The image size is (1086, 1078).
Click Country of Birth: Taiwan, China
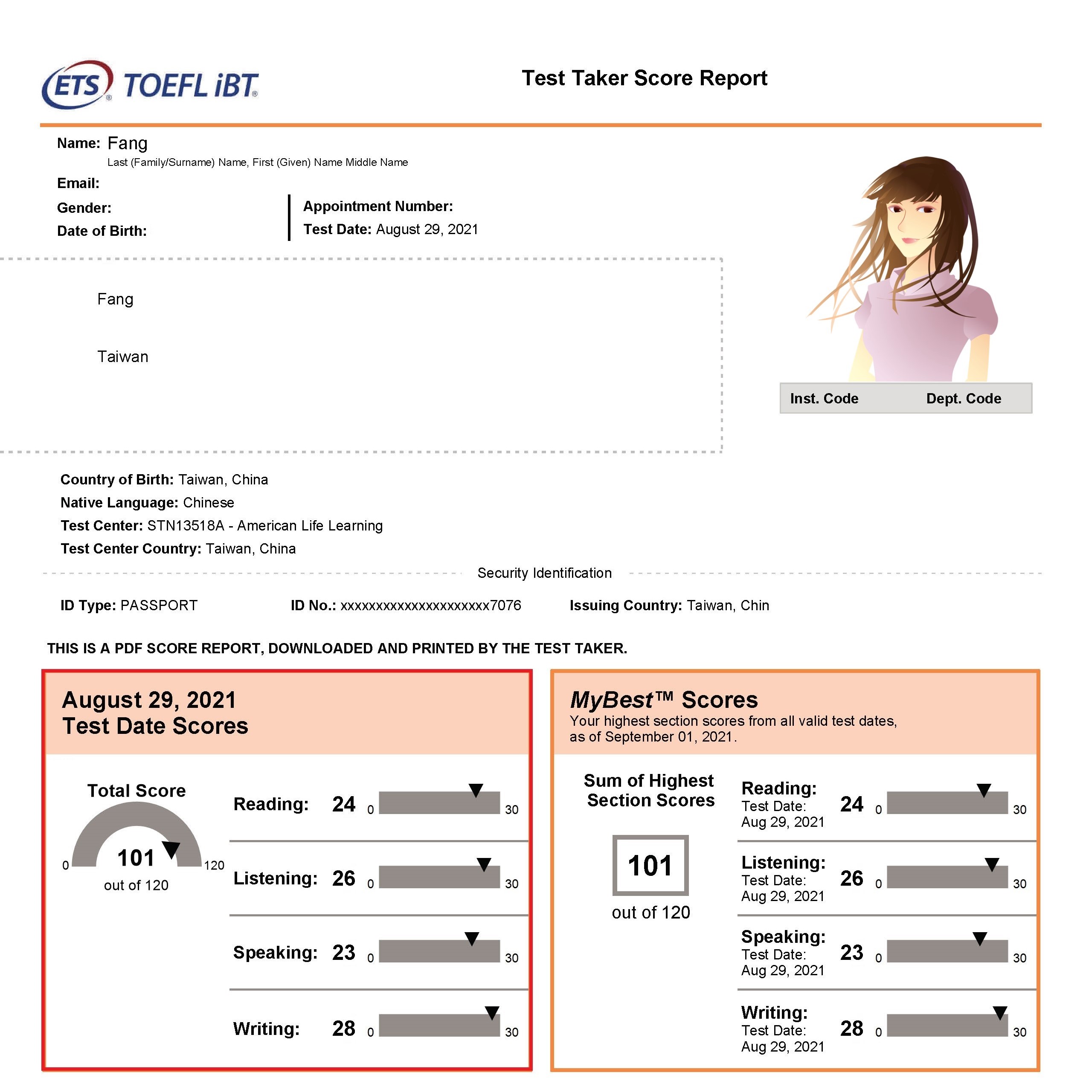pyautogui.click(x=164, y=480)
